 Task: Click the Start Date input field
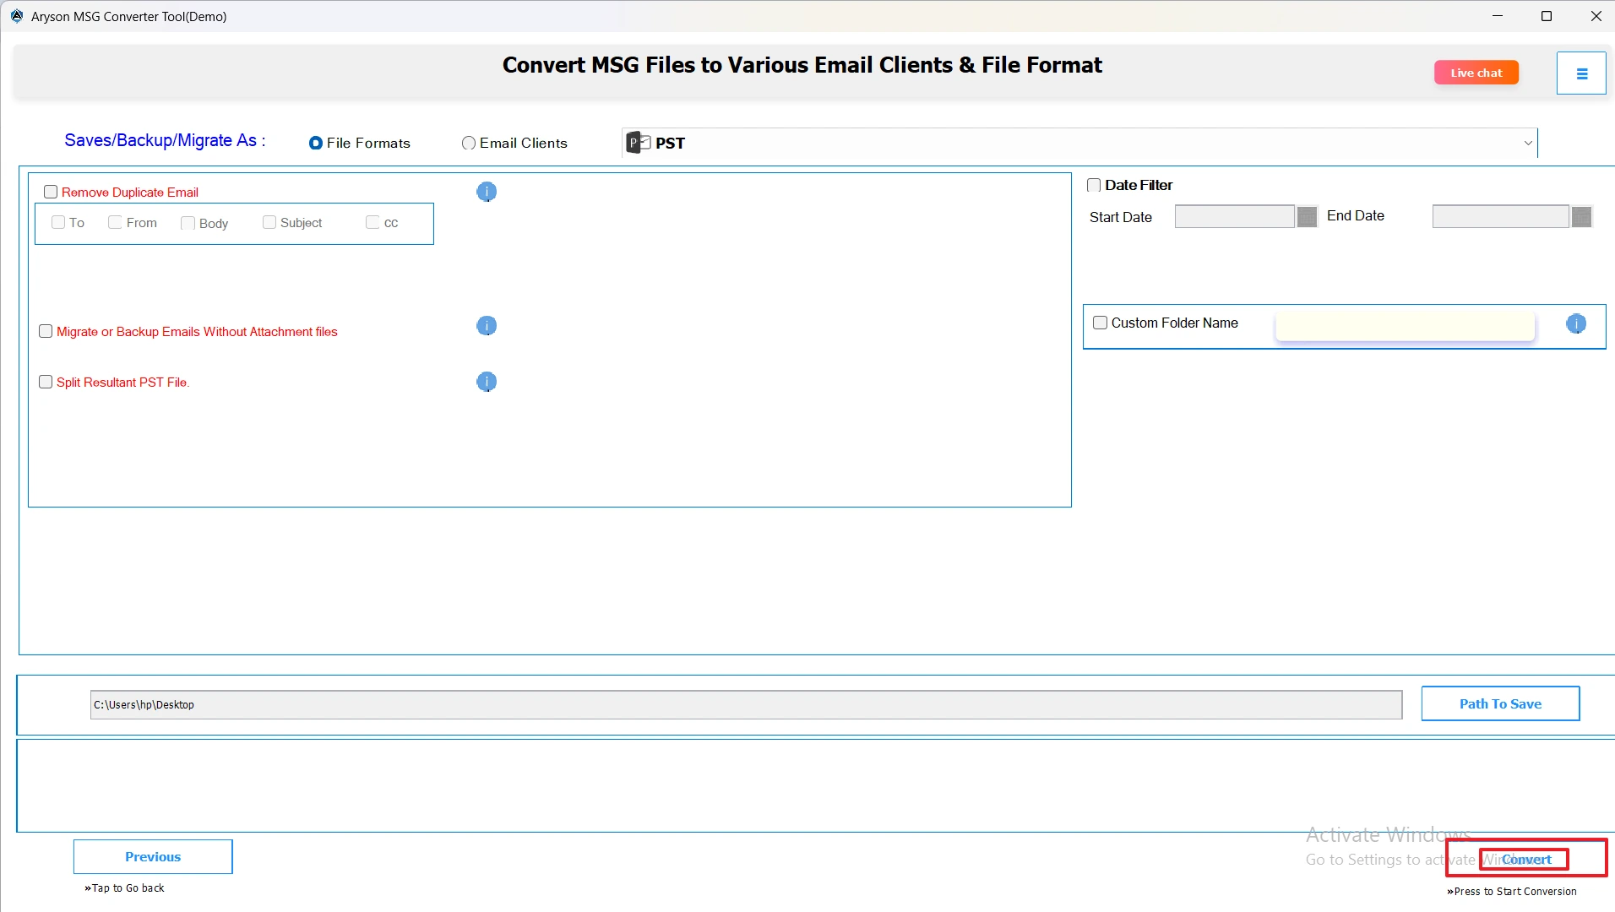coord(1234,217)
